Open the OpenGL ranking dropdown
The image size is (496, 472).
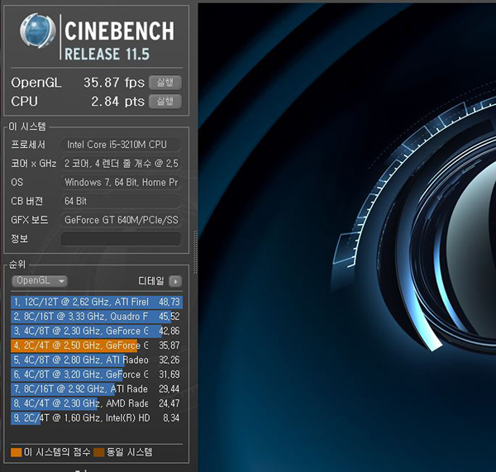point(40,280)
